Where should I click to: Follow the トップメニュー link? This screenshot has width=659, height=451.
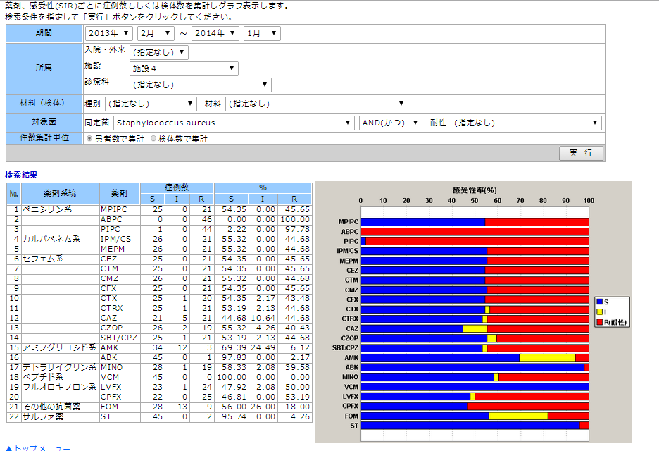coord(41,447)
